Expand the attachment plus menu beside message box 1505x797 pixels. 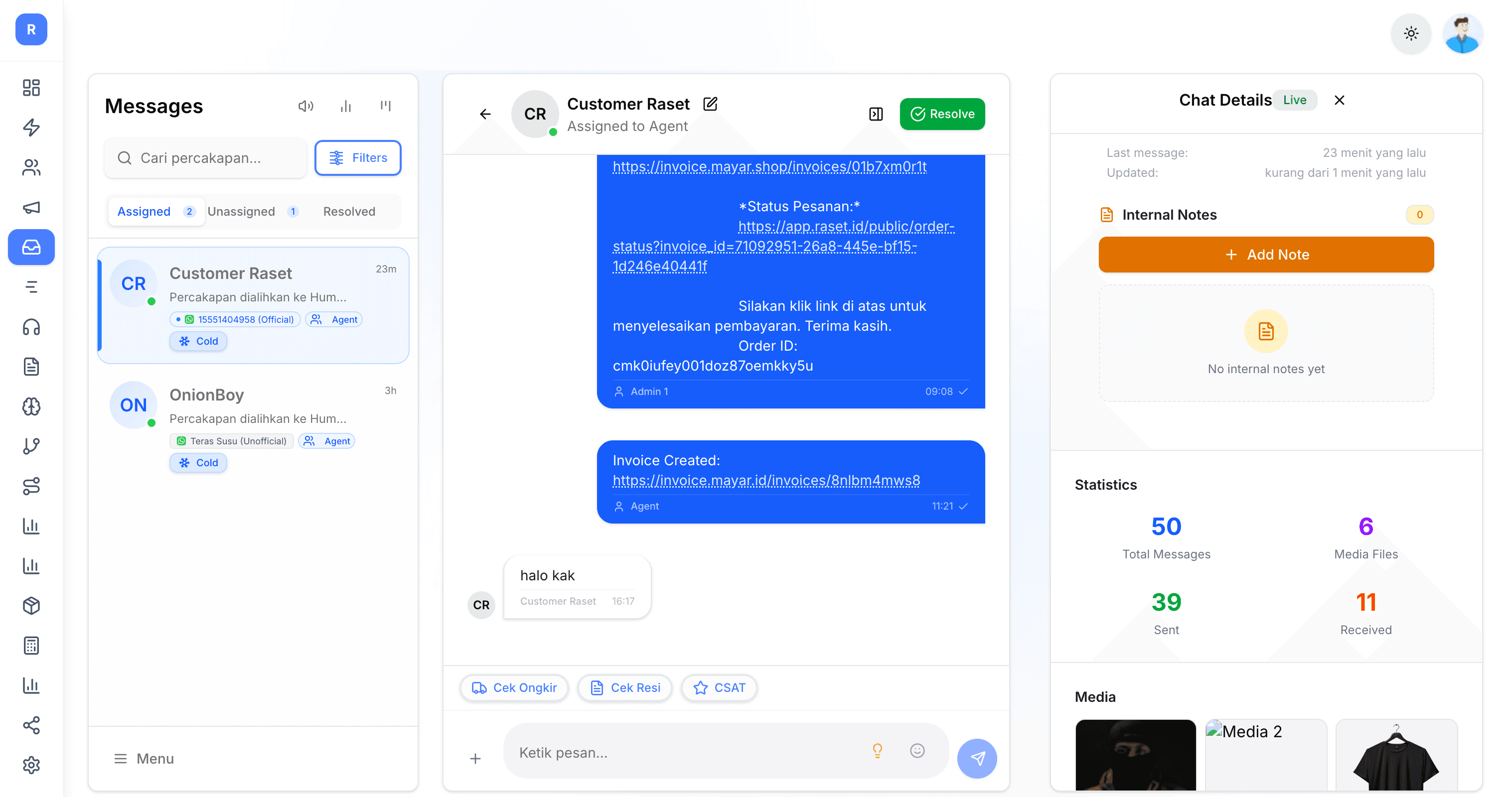(475, 758)
